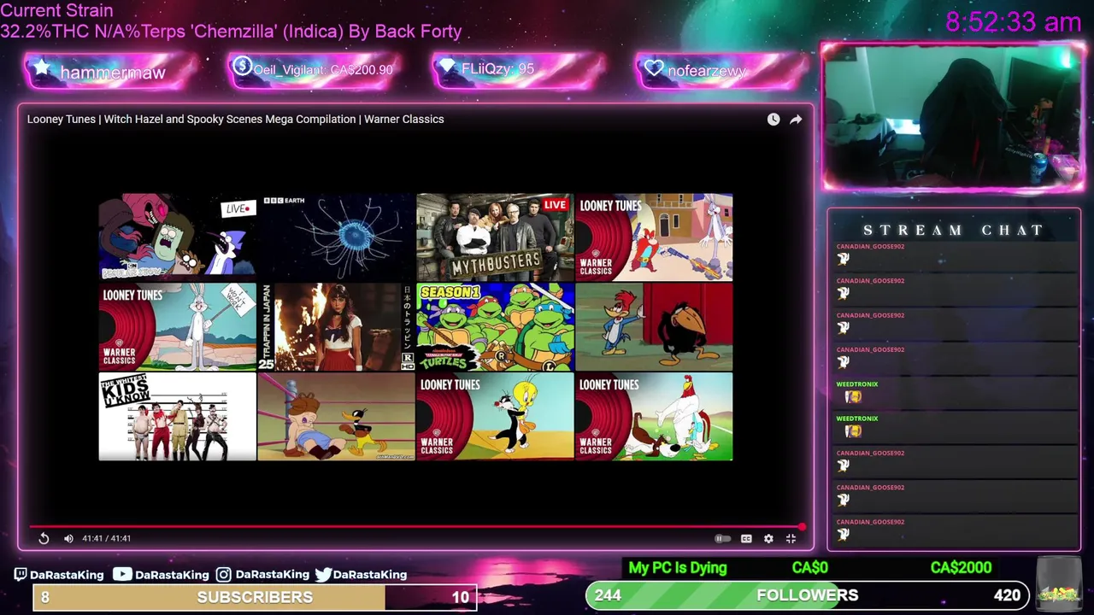Click the nofearzewy label

coord(707,71)
